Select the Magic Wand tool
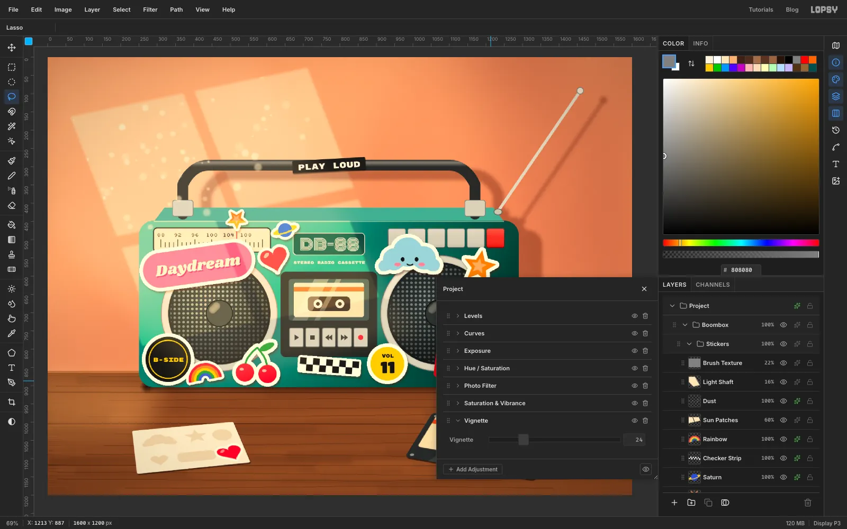The width and height of the screenshot is (847, 529). 12,126
